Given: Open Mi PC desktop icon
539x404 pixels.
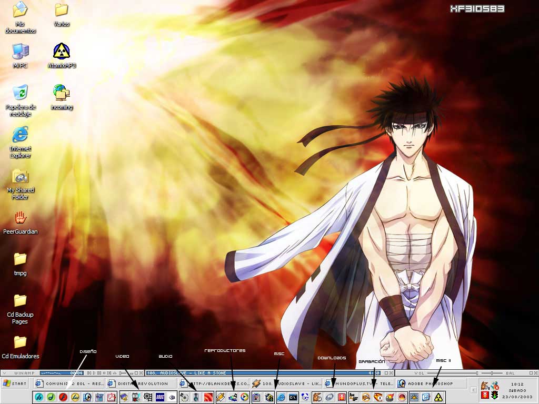Looking at the screenshot, I should pos(21,55).
